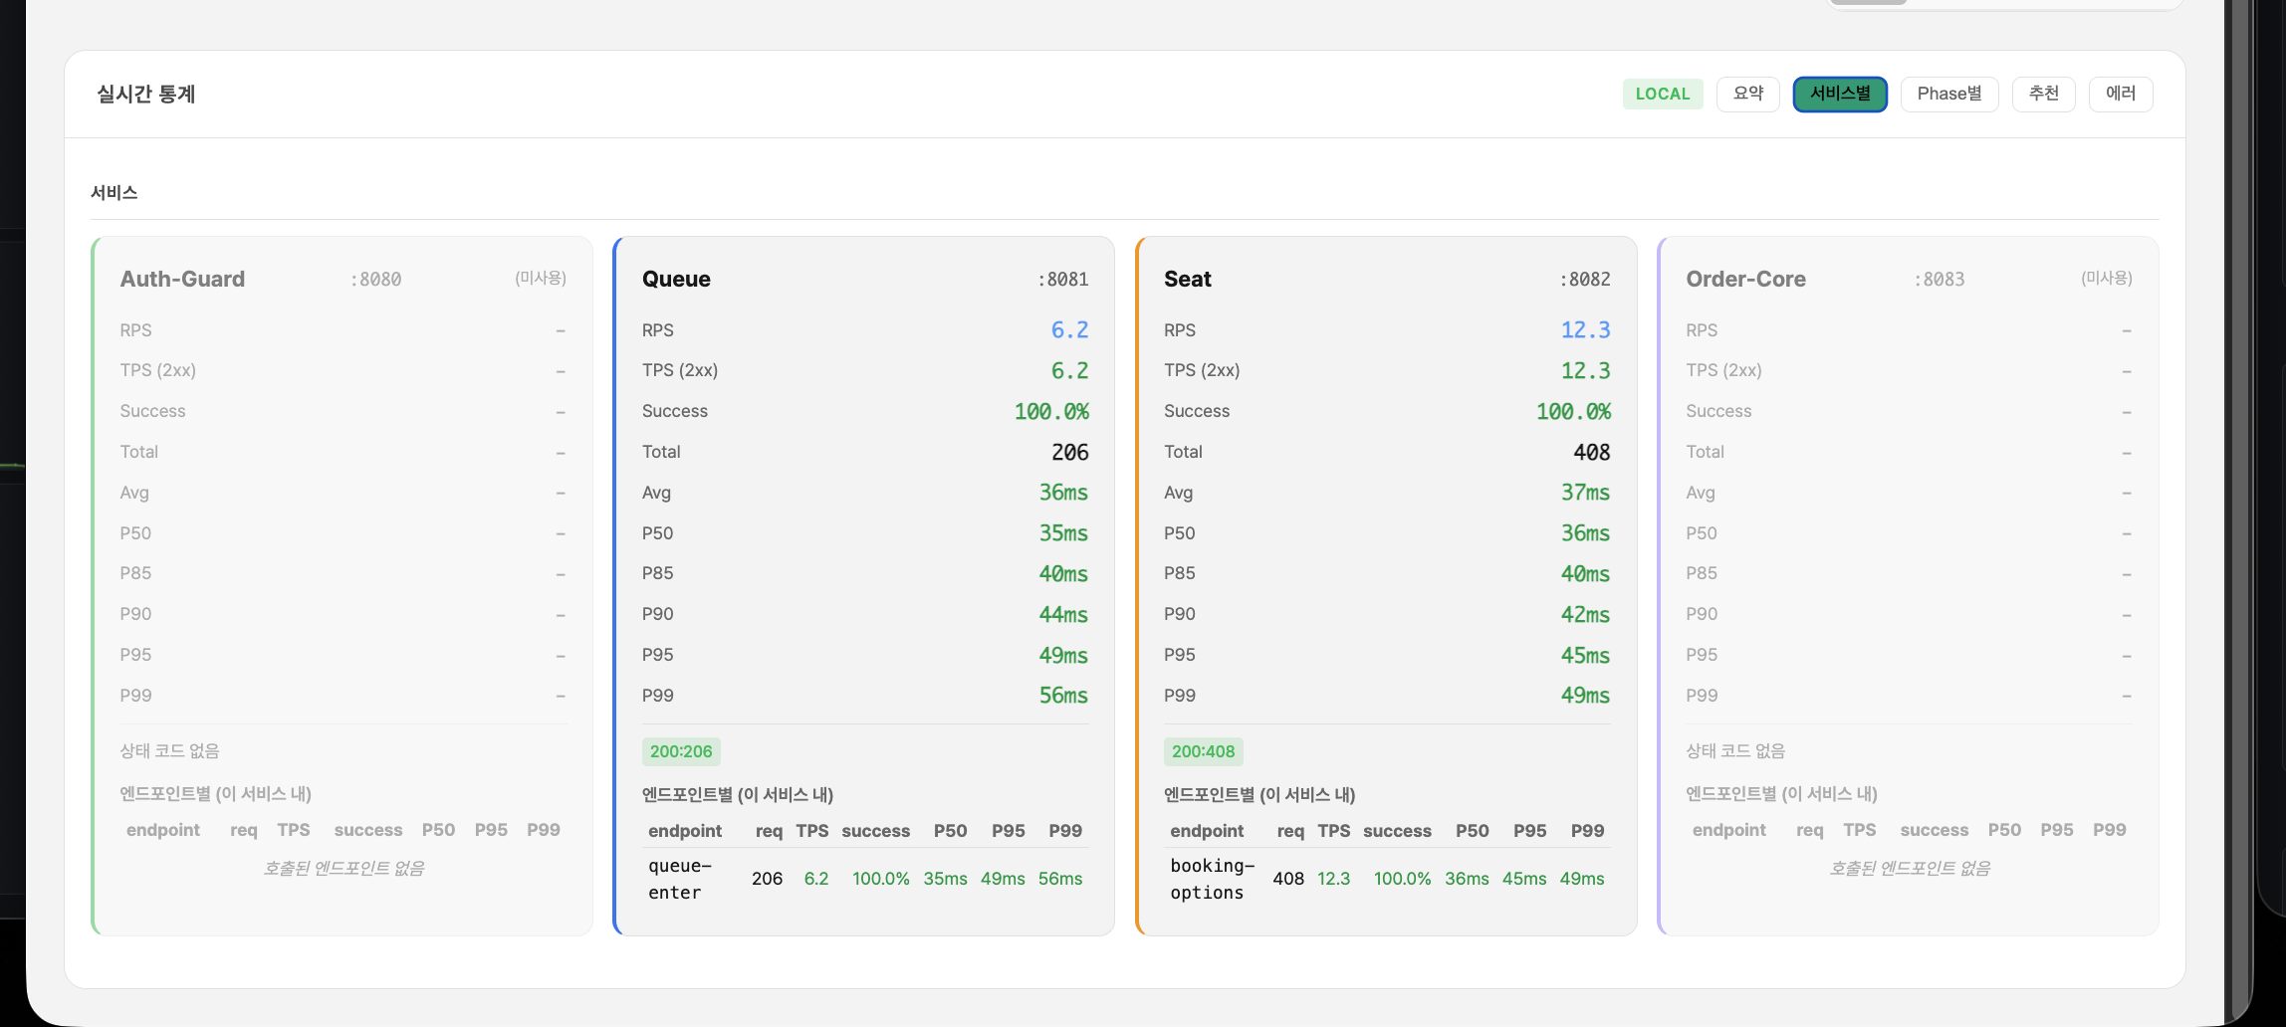2286x1027 pixels.
Task: Click the 200:408 status code badge
Action: point(1203,751)
